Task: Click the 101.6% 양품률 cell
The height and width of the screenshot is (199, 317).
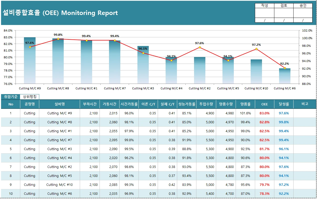Action: point(245,113)
